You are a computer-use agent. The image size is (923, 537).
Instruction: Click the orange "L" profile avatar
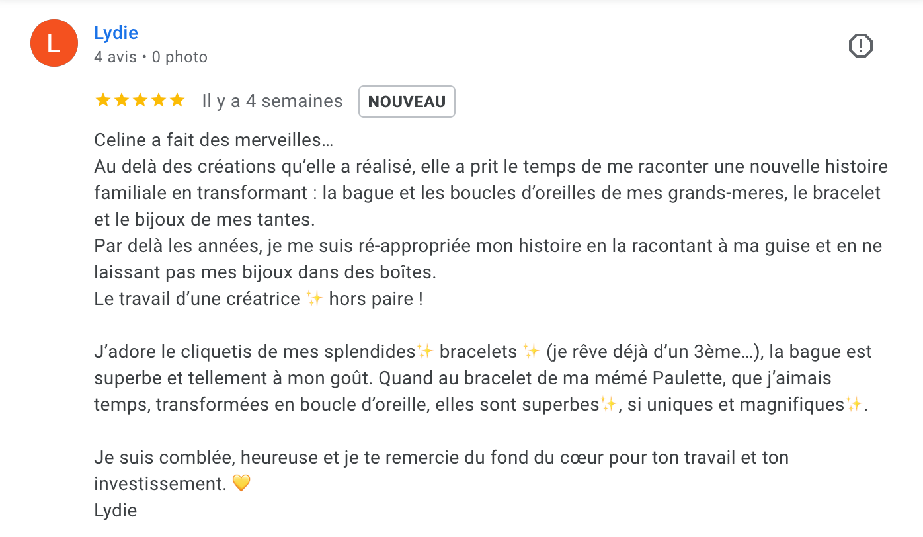coord(54,44)
